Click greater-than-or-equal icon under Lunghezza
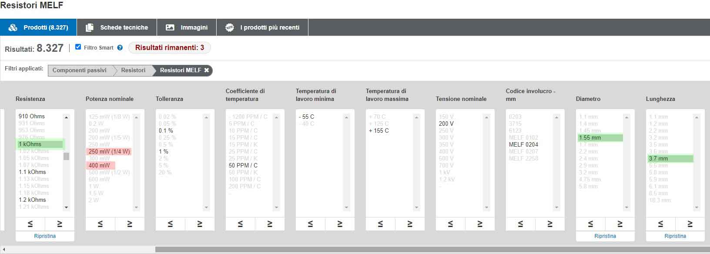The height and width of the screenshot is (254, 710). (690, 224)
